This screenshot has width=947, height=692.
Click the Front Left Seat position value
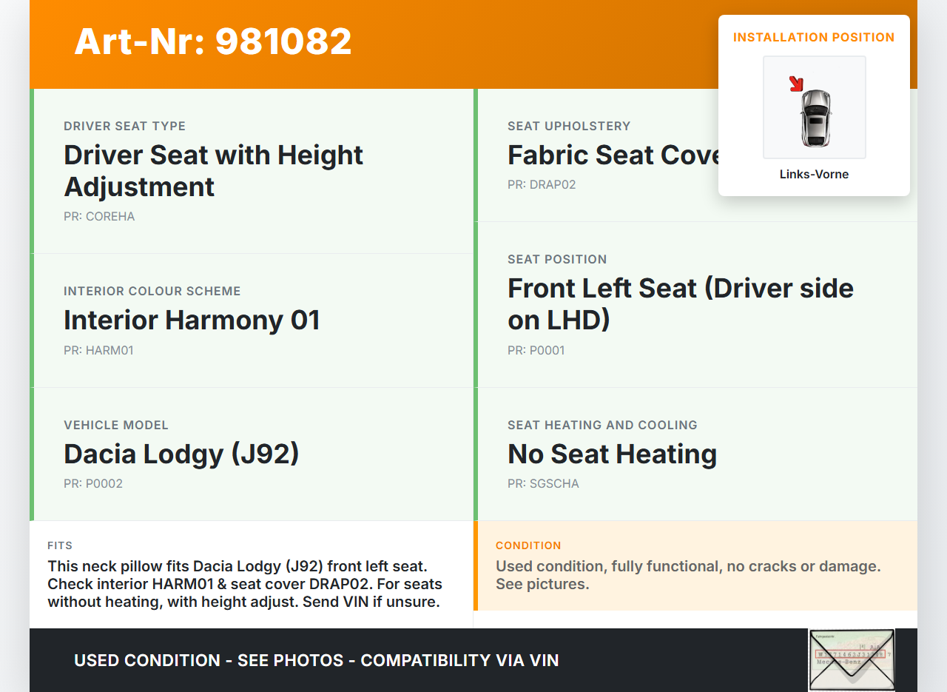[680, 303]
